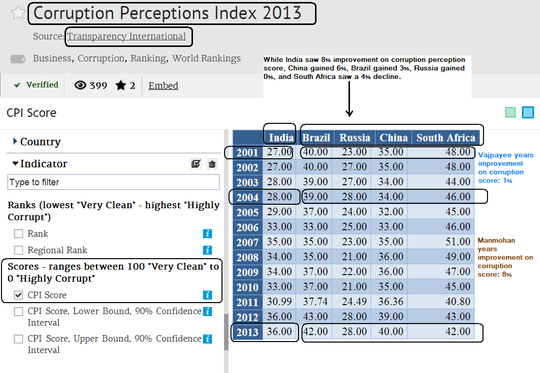The height and width of the screenshot is (373, 540).
Task: Enable CPI Score Lower Bound checkbox
Action: (18, 312)
